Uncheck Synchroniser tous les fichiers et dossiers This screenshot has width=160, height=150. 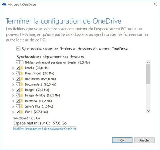[18, 49]
